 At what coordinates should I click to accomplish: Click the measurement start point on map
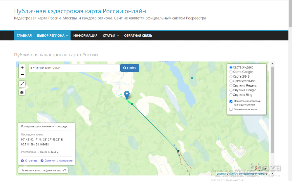(x=132, y=104)
